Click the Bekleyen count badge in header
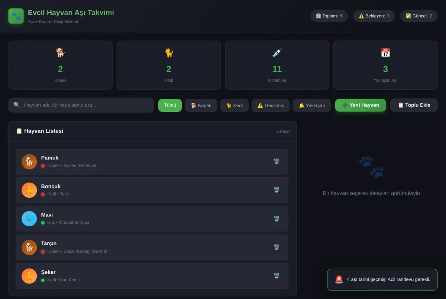 (374, 16)
